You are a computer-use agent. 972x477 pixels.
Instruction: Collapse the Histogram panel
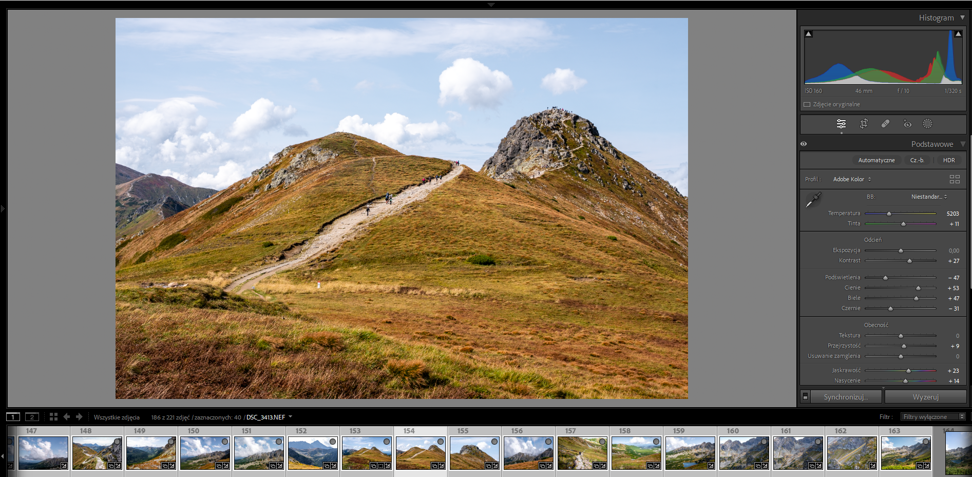[962, 17]
